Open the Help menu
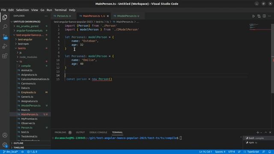The width and height of the screenshot is (274, 154). tap(72, 10)
